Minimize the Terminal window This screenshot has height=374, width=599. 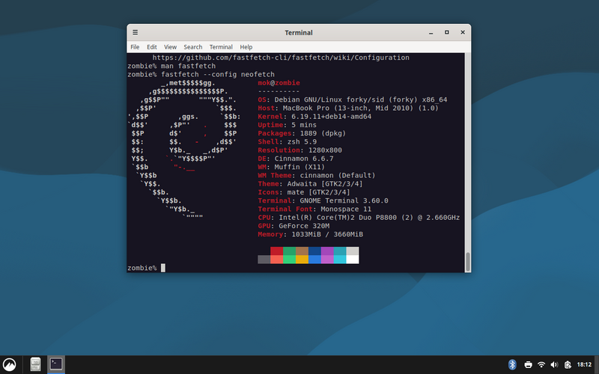pos(431,33)
